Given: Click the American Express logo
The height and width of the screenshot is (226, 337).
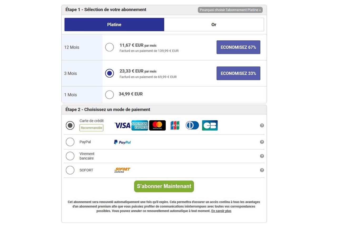Looking at the screenshot, I should click(x=140, y=126).
